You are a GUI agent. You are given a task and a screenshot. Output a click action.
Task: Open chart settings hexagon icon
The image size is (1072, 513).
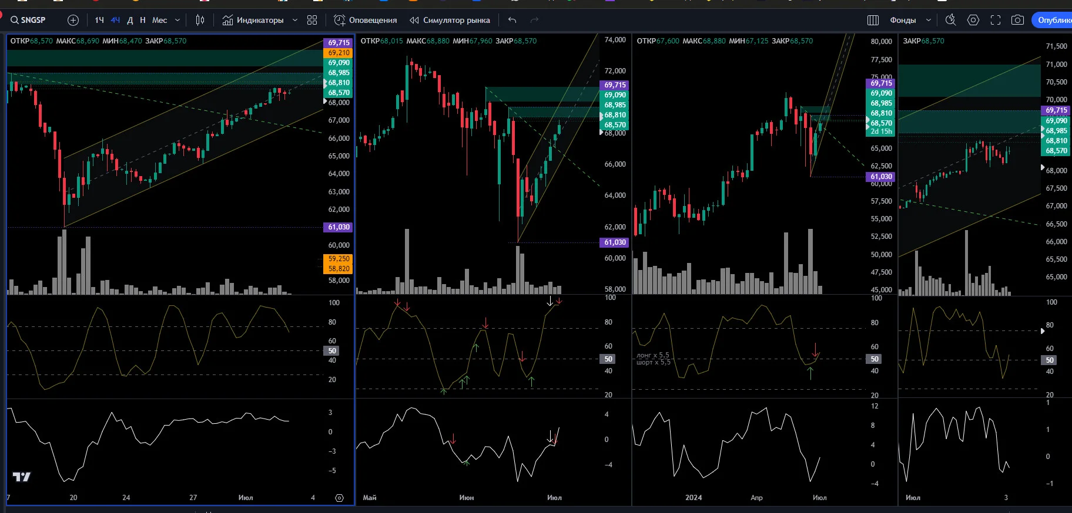(973, 20)
